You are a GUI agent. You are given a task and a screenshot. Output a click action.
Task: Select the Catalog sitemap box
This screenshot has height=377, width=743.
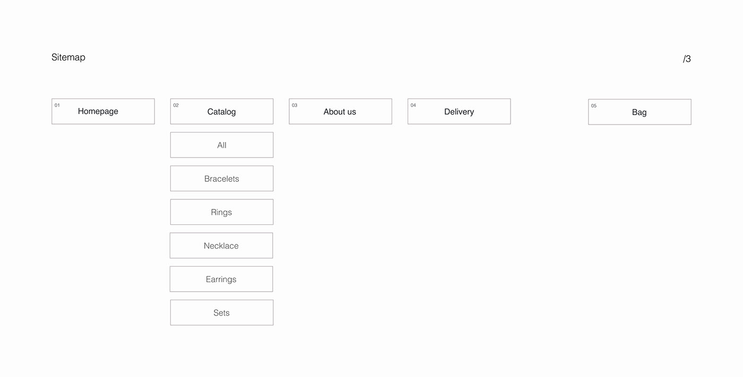[x=221, y=112]
